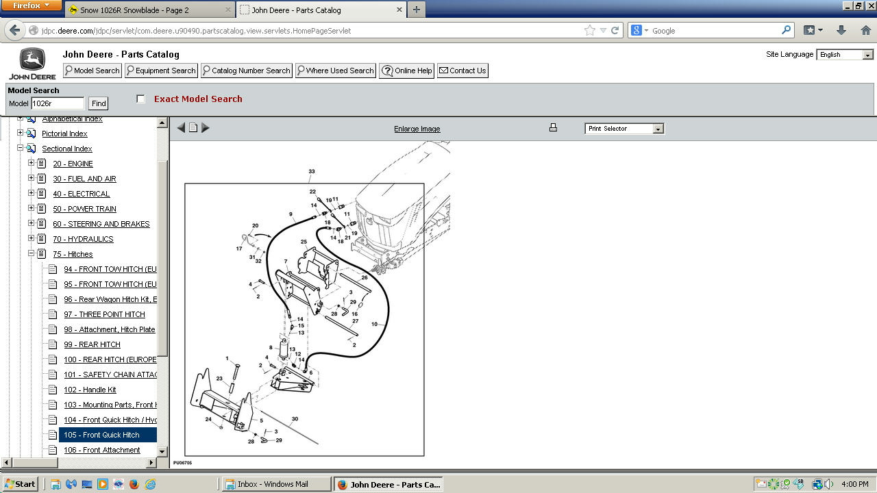Expand the 60 - STEERING AND BRAKES section
Image resolution: width=877 pixels, height=493 pixels.
pos(31,223)
